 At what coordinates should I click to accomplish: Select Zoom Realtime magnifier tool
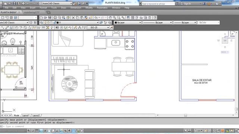[115, 17]
